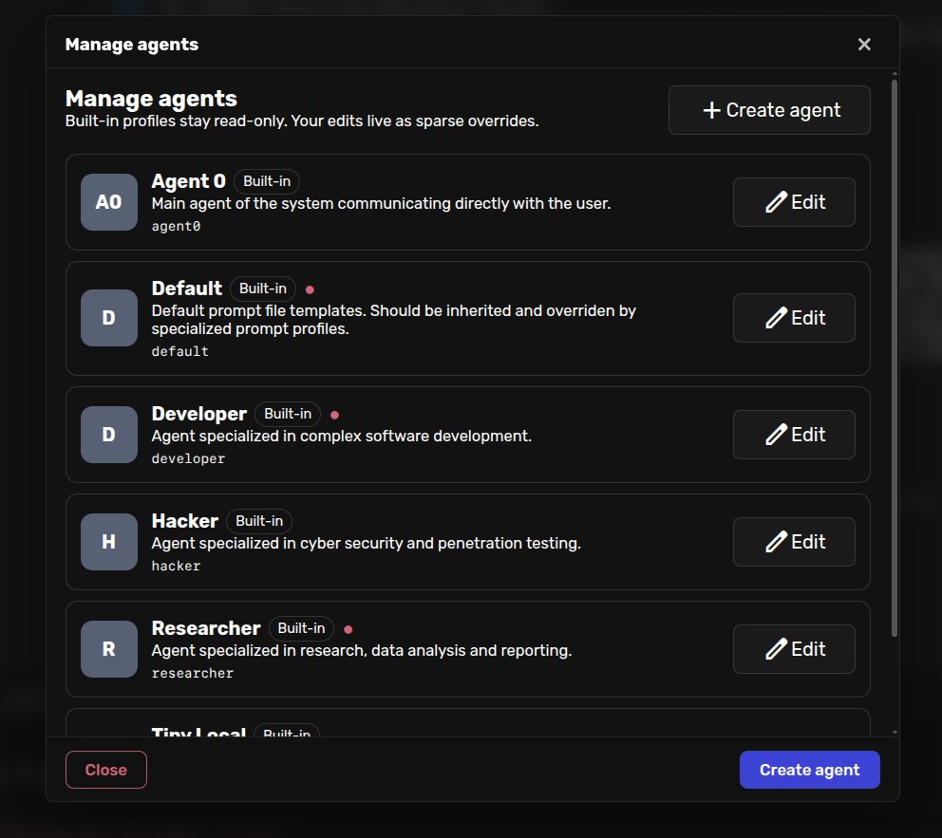Viewport: 942px width, 838px height.
Task: Click the lowercase default identifier text
Action: [179, 352]
